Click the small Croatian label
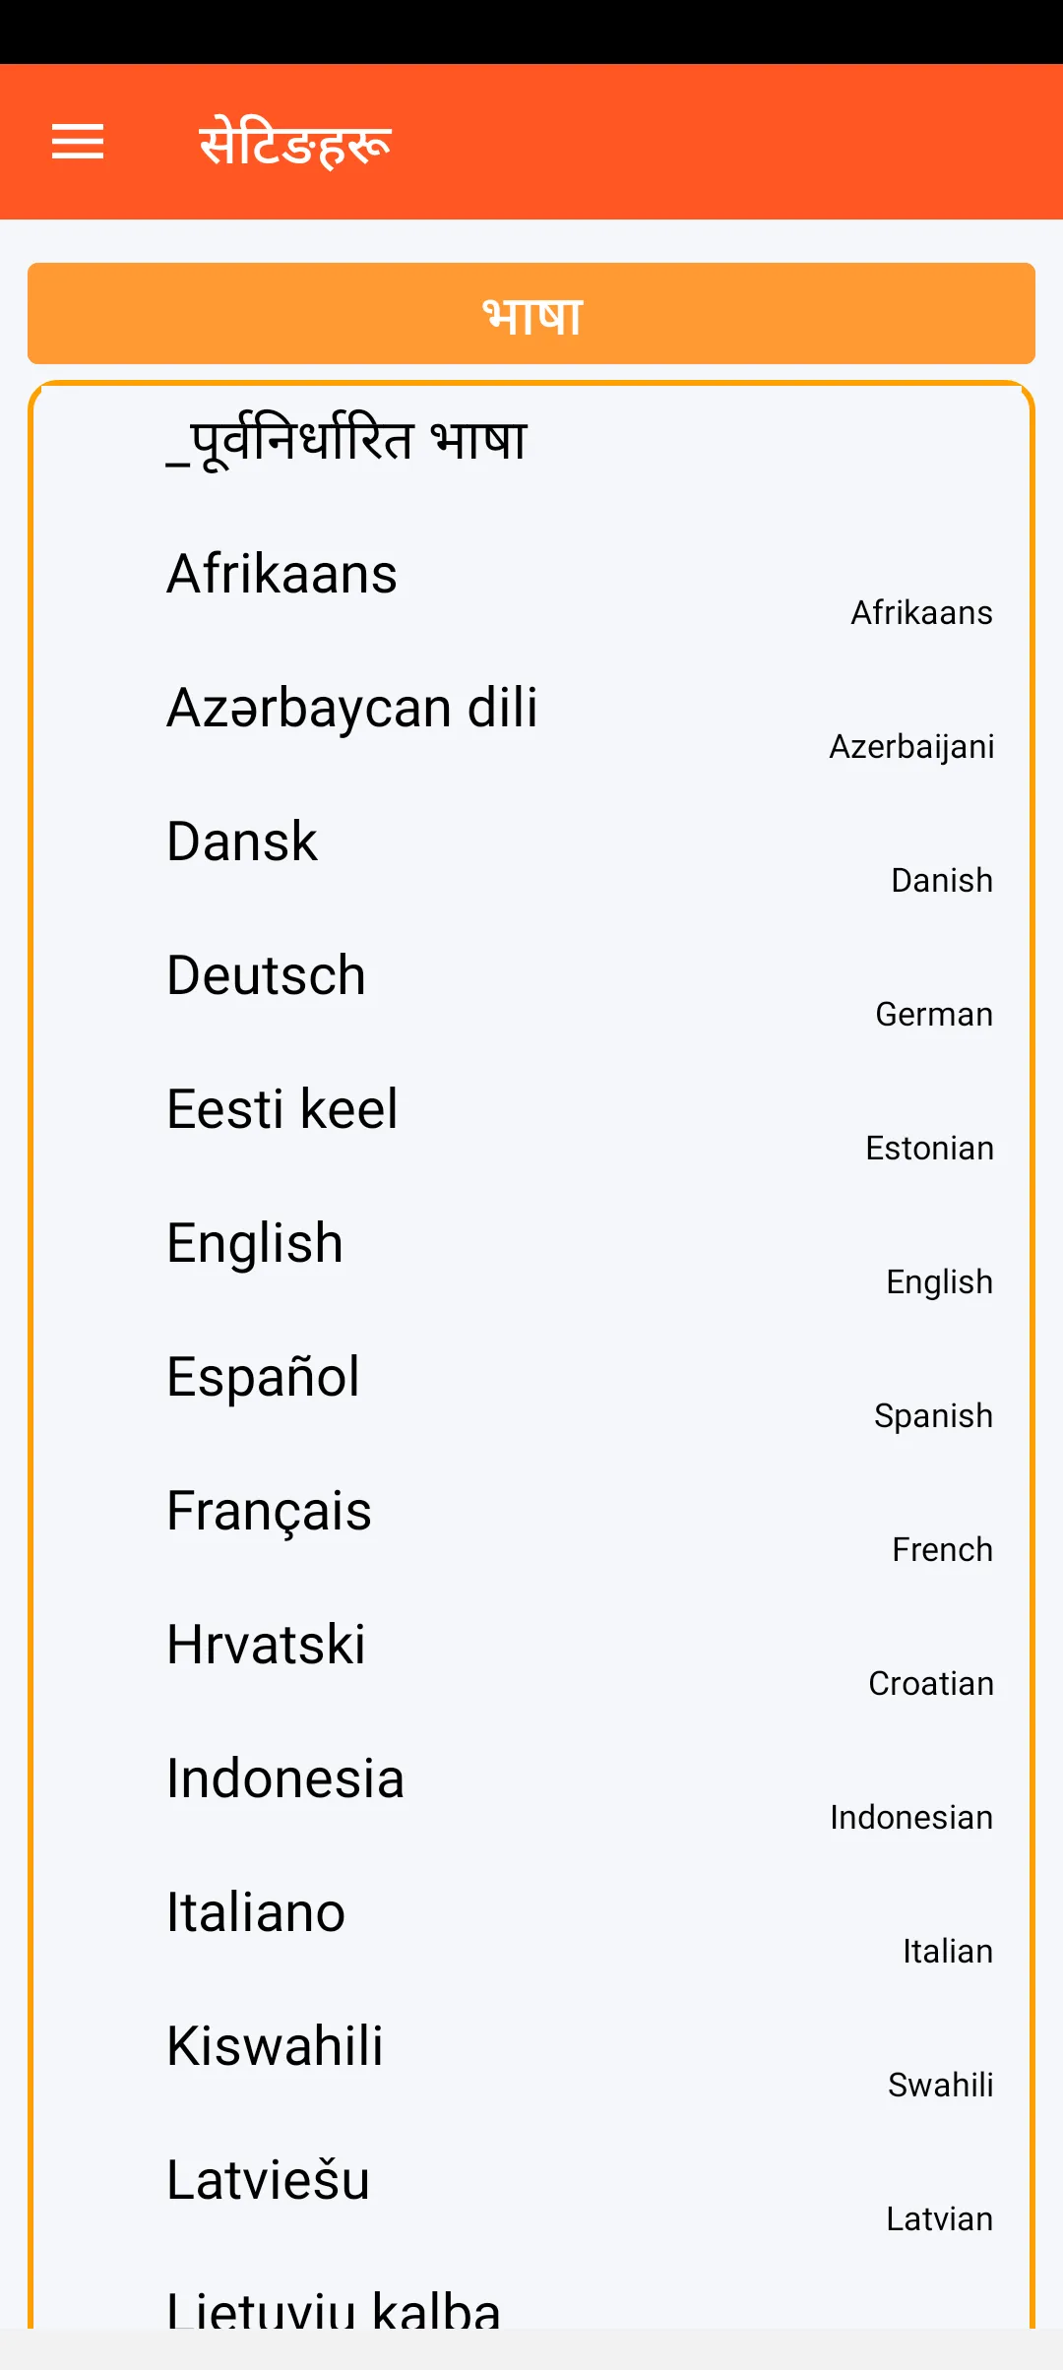Viewport: 1063px width, 2370px height. click(930, 1683)
